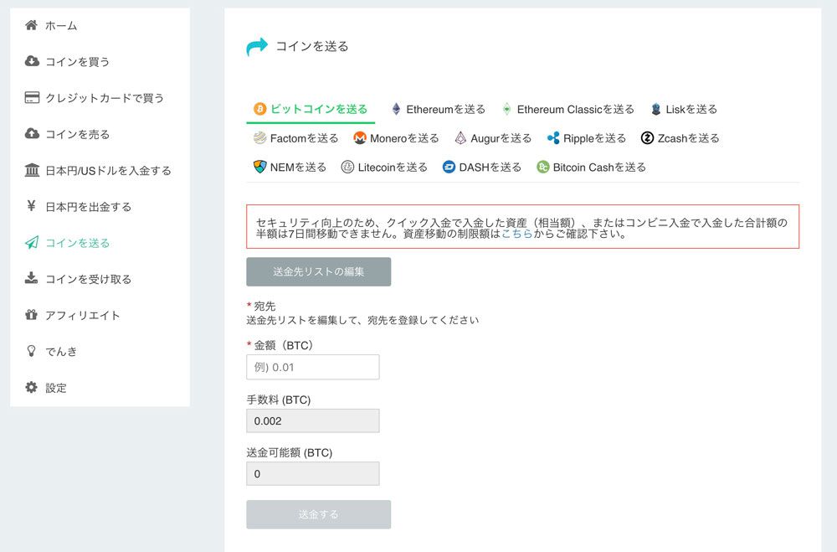Click the credit card icon in sidebar
This screenshot has height=552, width=837.
32,97
